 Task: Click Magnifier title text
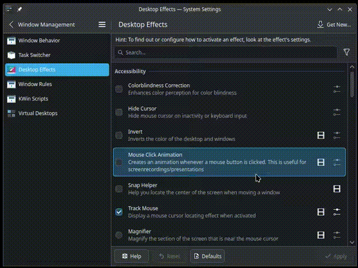pos(139,232)
